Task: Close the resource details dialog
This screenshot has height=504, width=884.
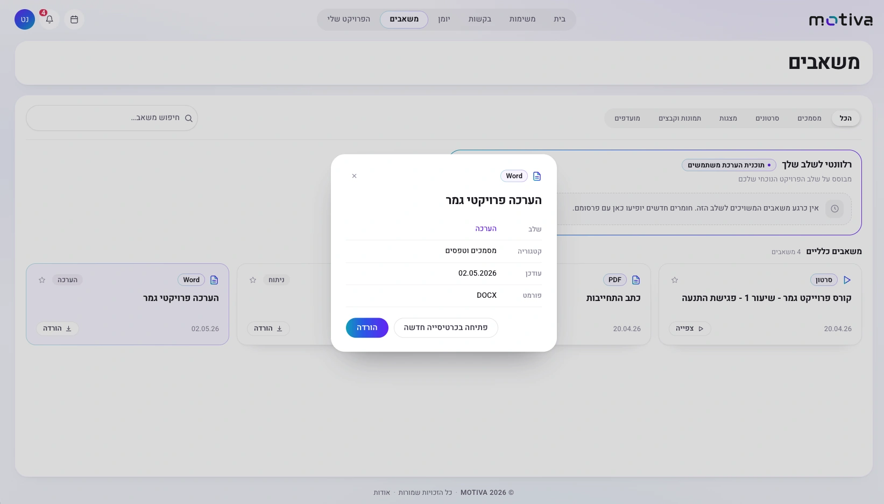Action: point(354,176)
